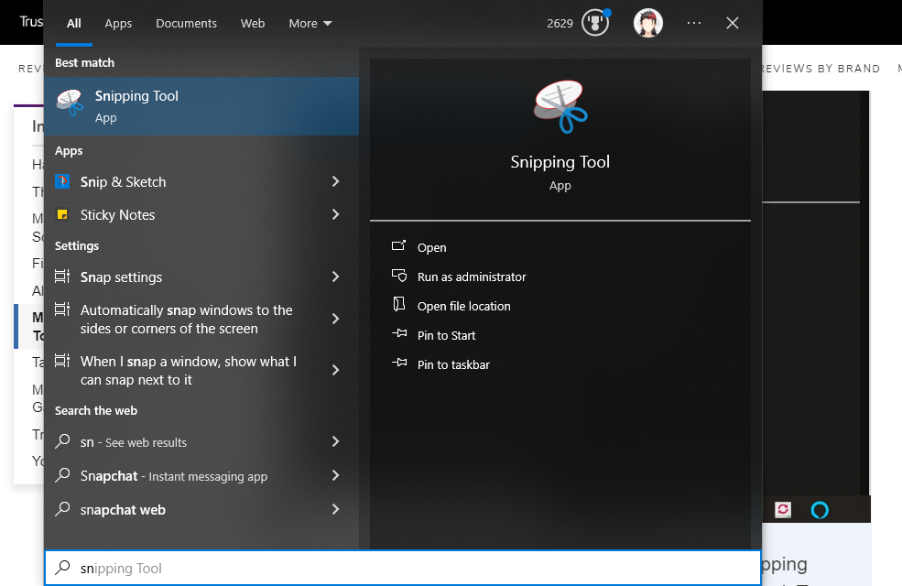Switch to the Apps search tab

point(118,24)
